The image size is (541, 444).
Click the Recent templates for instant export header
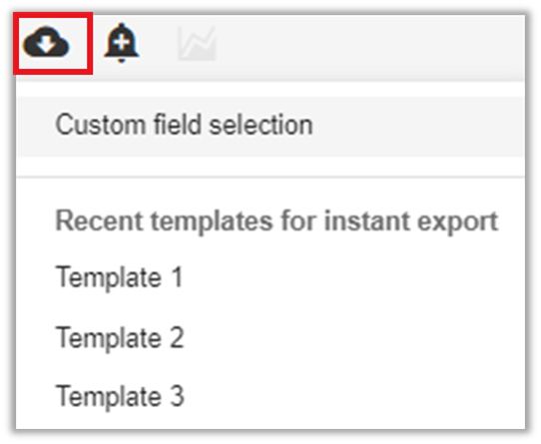[x=276, y=221]
